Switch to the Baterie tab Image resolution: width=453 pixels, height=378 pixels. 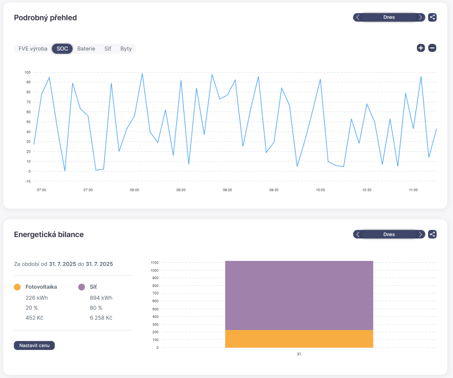[x=86, y=49]
